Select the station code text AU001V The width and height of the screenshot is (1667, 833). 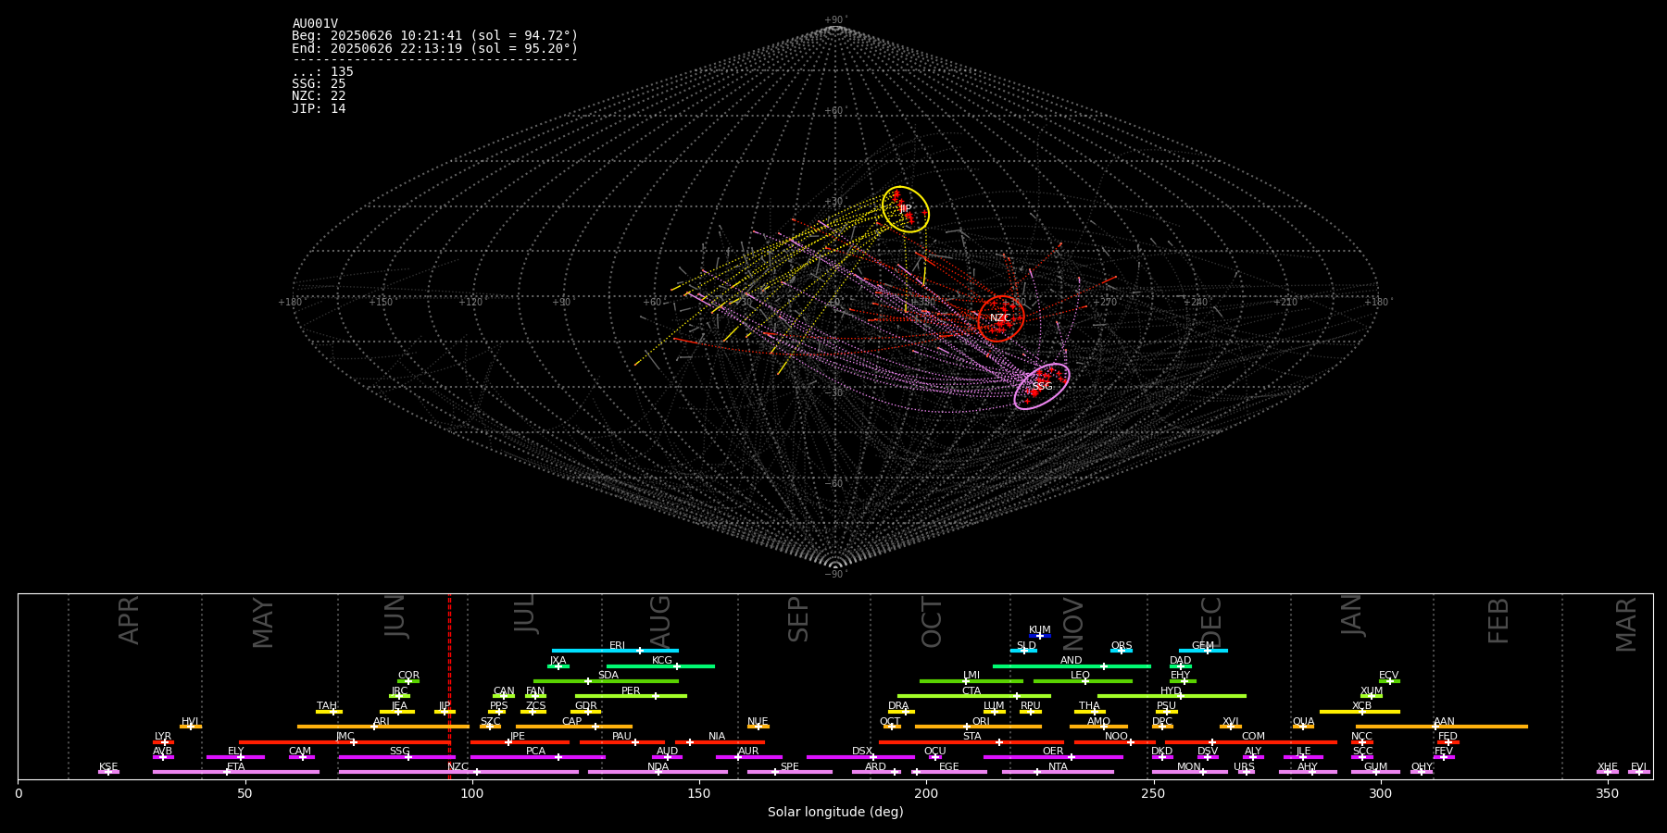point(315,24)
